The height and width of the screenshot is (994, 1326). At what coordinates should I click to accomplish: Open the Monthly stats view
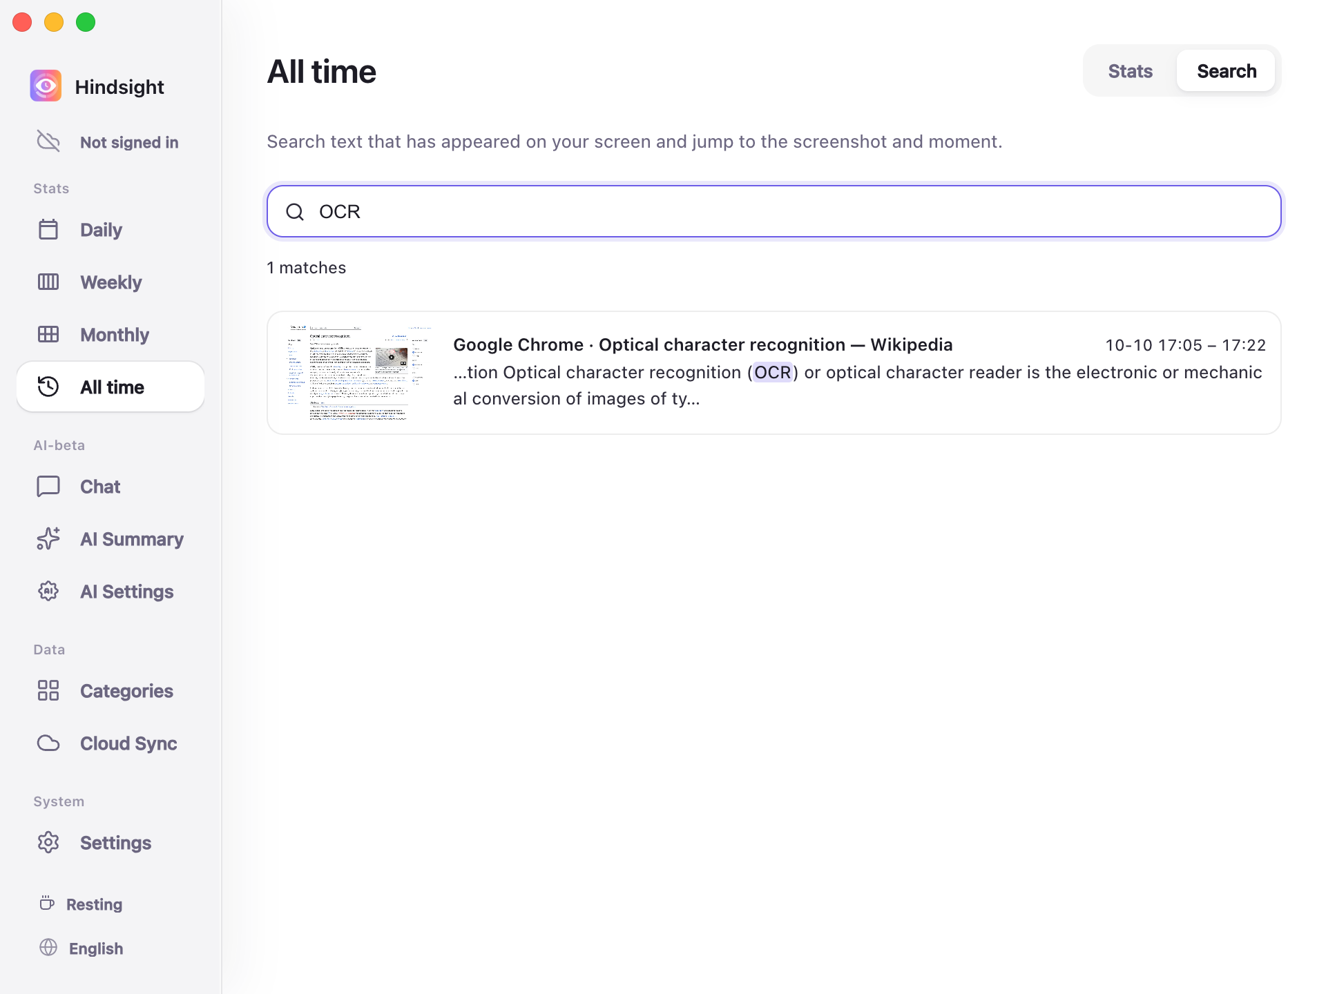pos(110,334)
